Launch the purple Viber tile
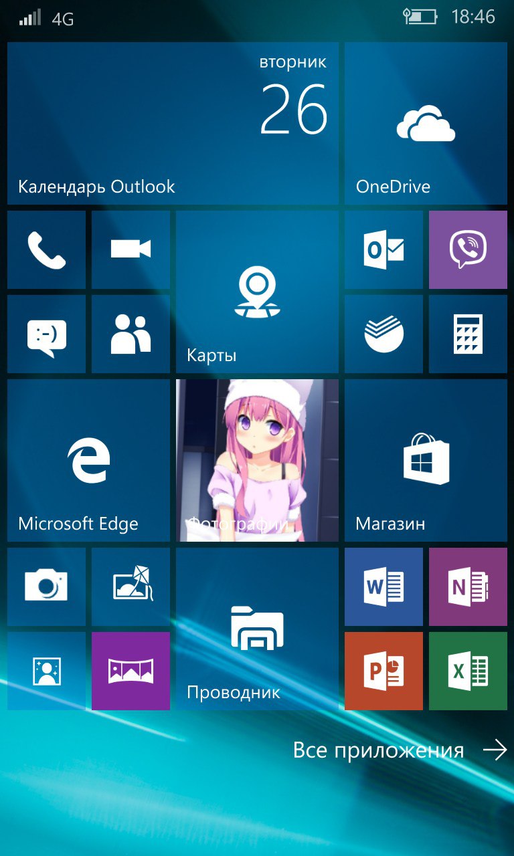Screen dimensions: 514x856 tap(468, 249)
